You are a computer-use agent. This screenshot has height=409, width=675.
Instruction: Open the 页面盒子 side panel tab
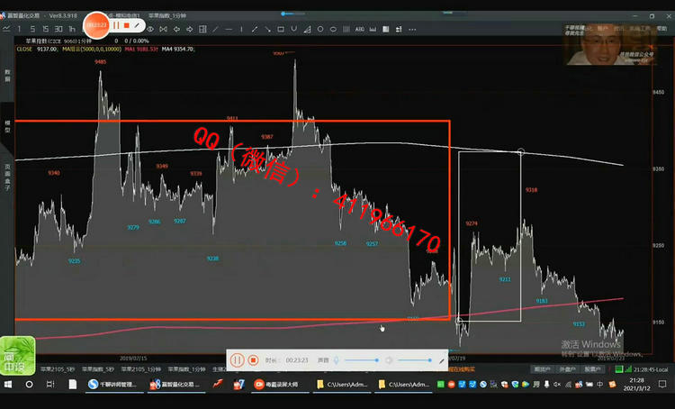click(x=7, y=177)
